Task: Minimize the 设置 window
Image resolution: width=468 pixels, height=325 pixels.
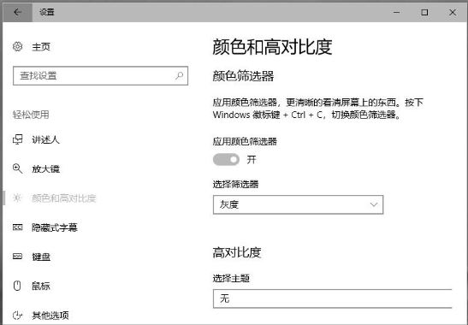Action: click(x=396, y=12)
